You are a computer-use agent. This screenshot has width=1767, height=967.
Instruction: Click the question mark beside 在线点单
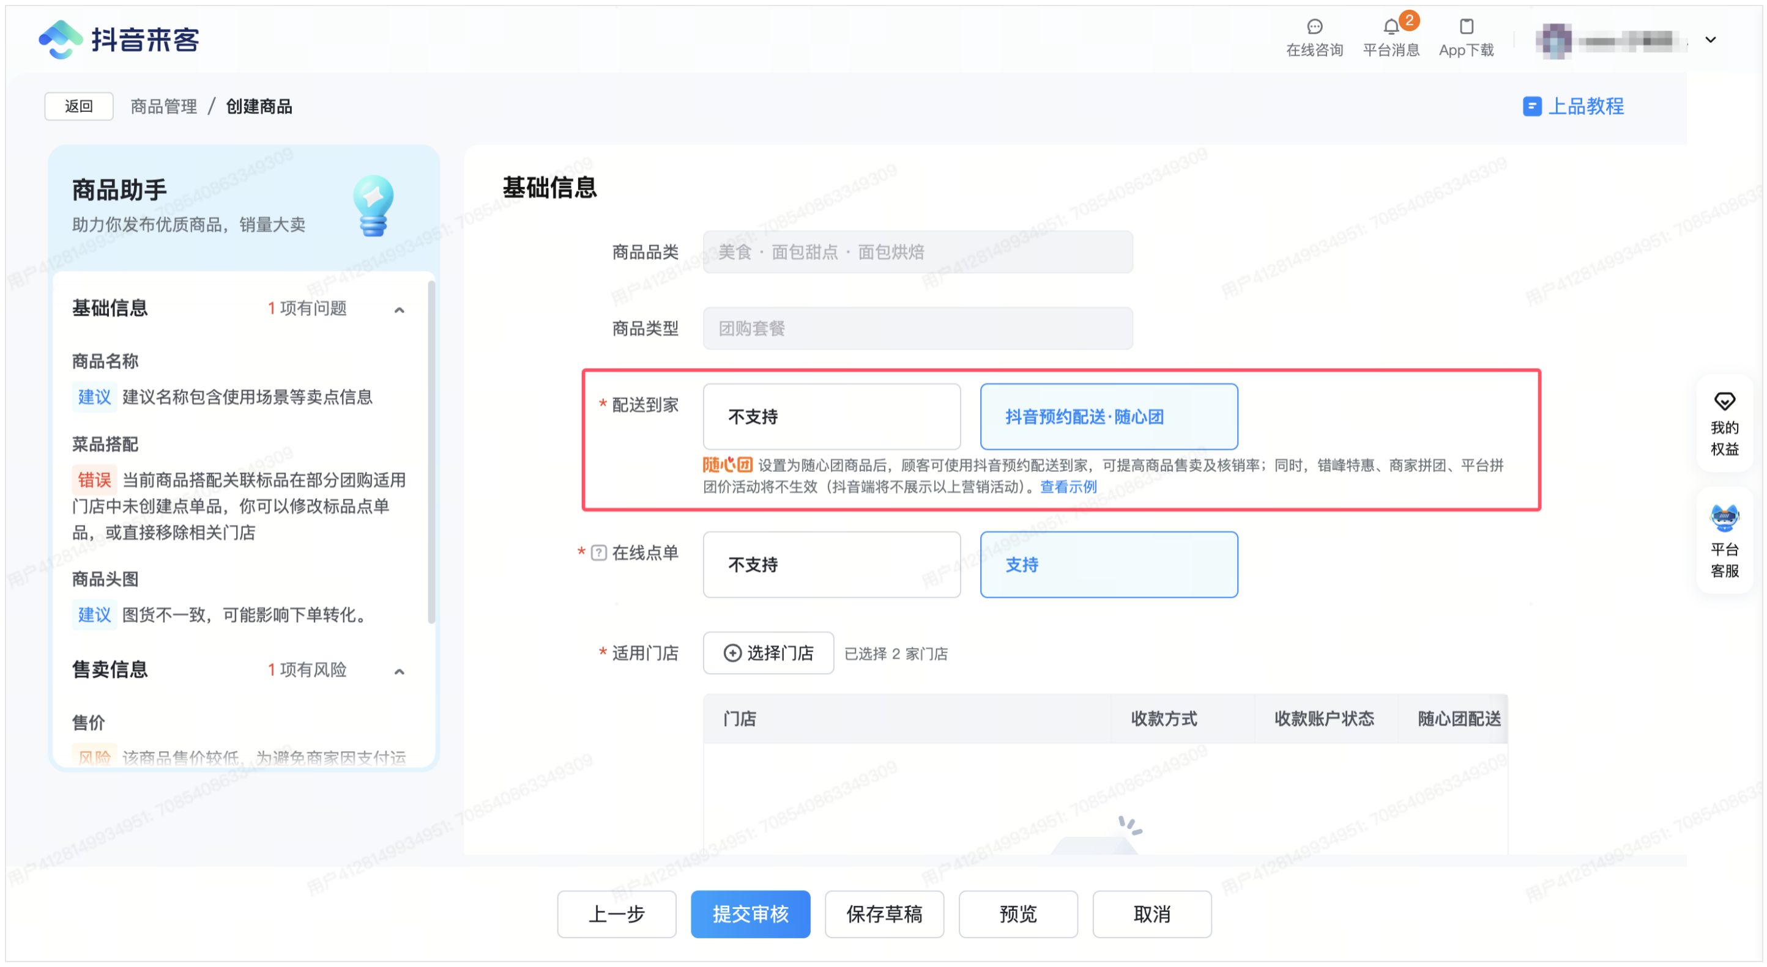click(598, 553)
